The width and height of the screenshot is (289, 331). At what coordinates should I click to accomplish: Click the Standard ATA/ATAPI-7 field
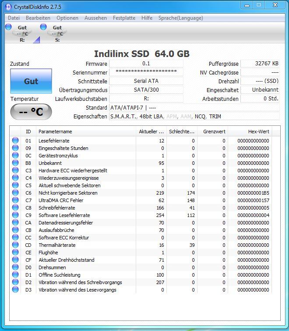pyautogui.click(x=194, y=108)
